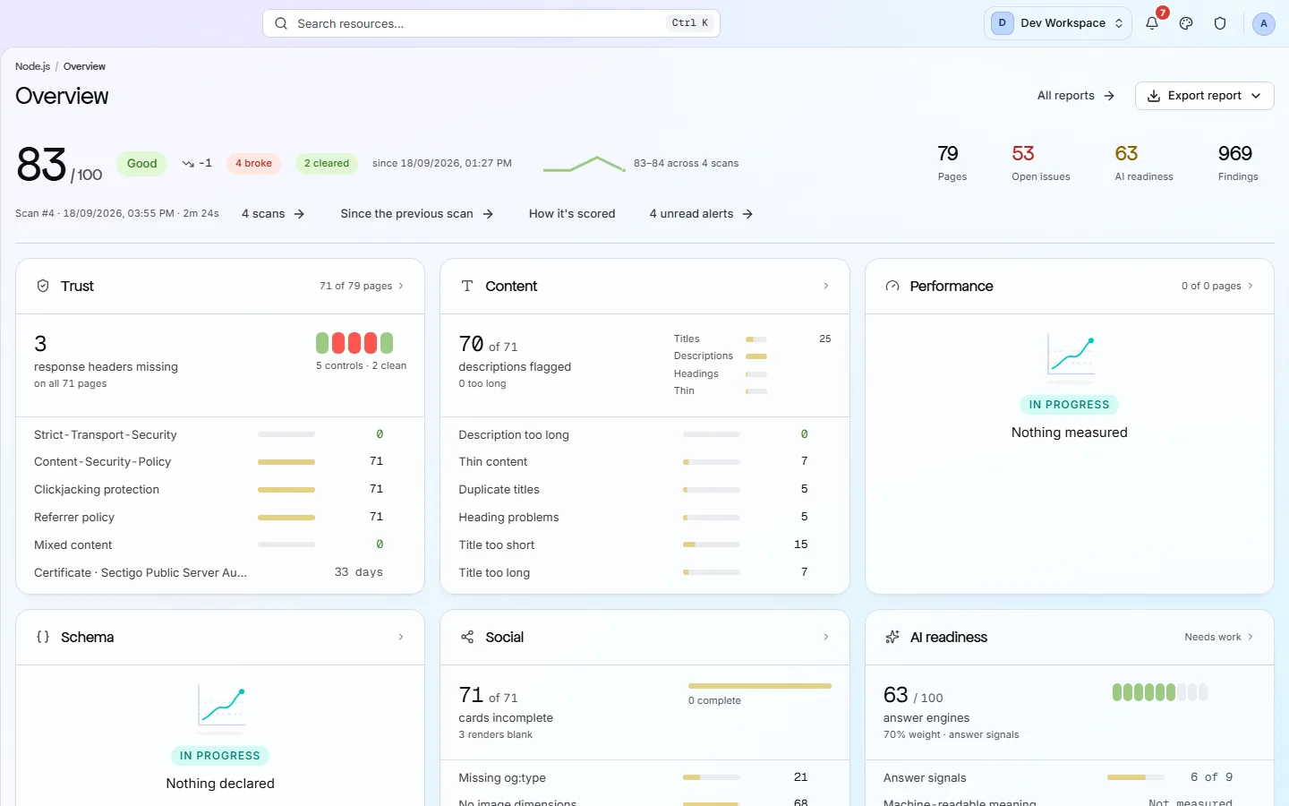Viewport: 1289px width, 806px height.
Task: Open Missing og:type row
Action: [x=644, y=777]
